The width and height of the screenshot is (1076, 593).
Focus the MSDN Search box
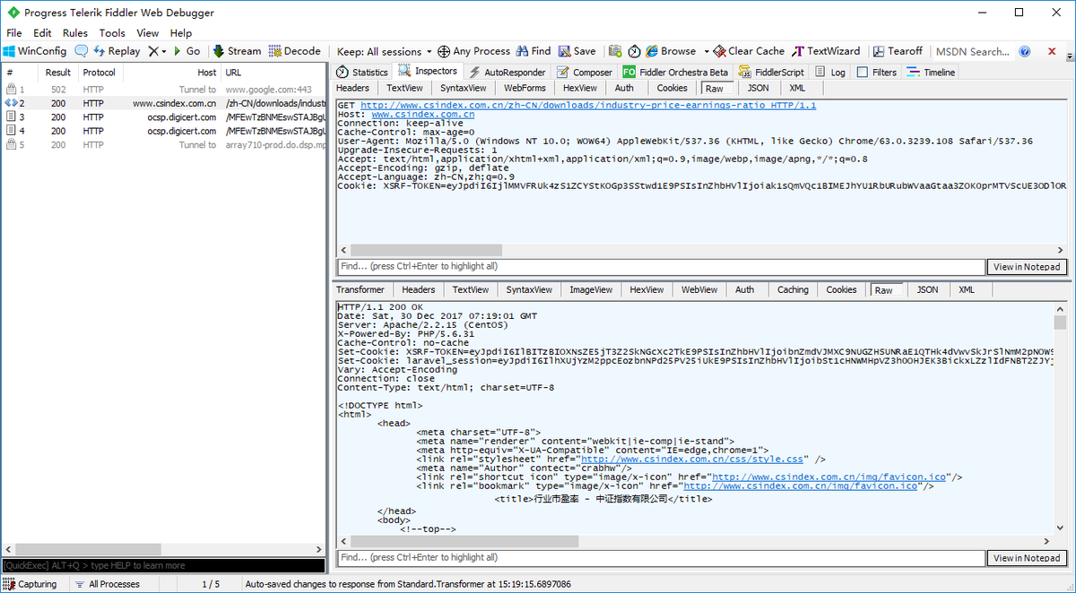[973, 51]
